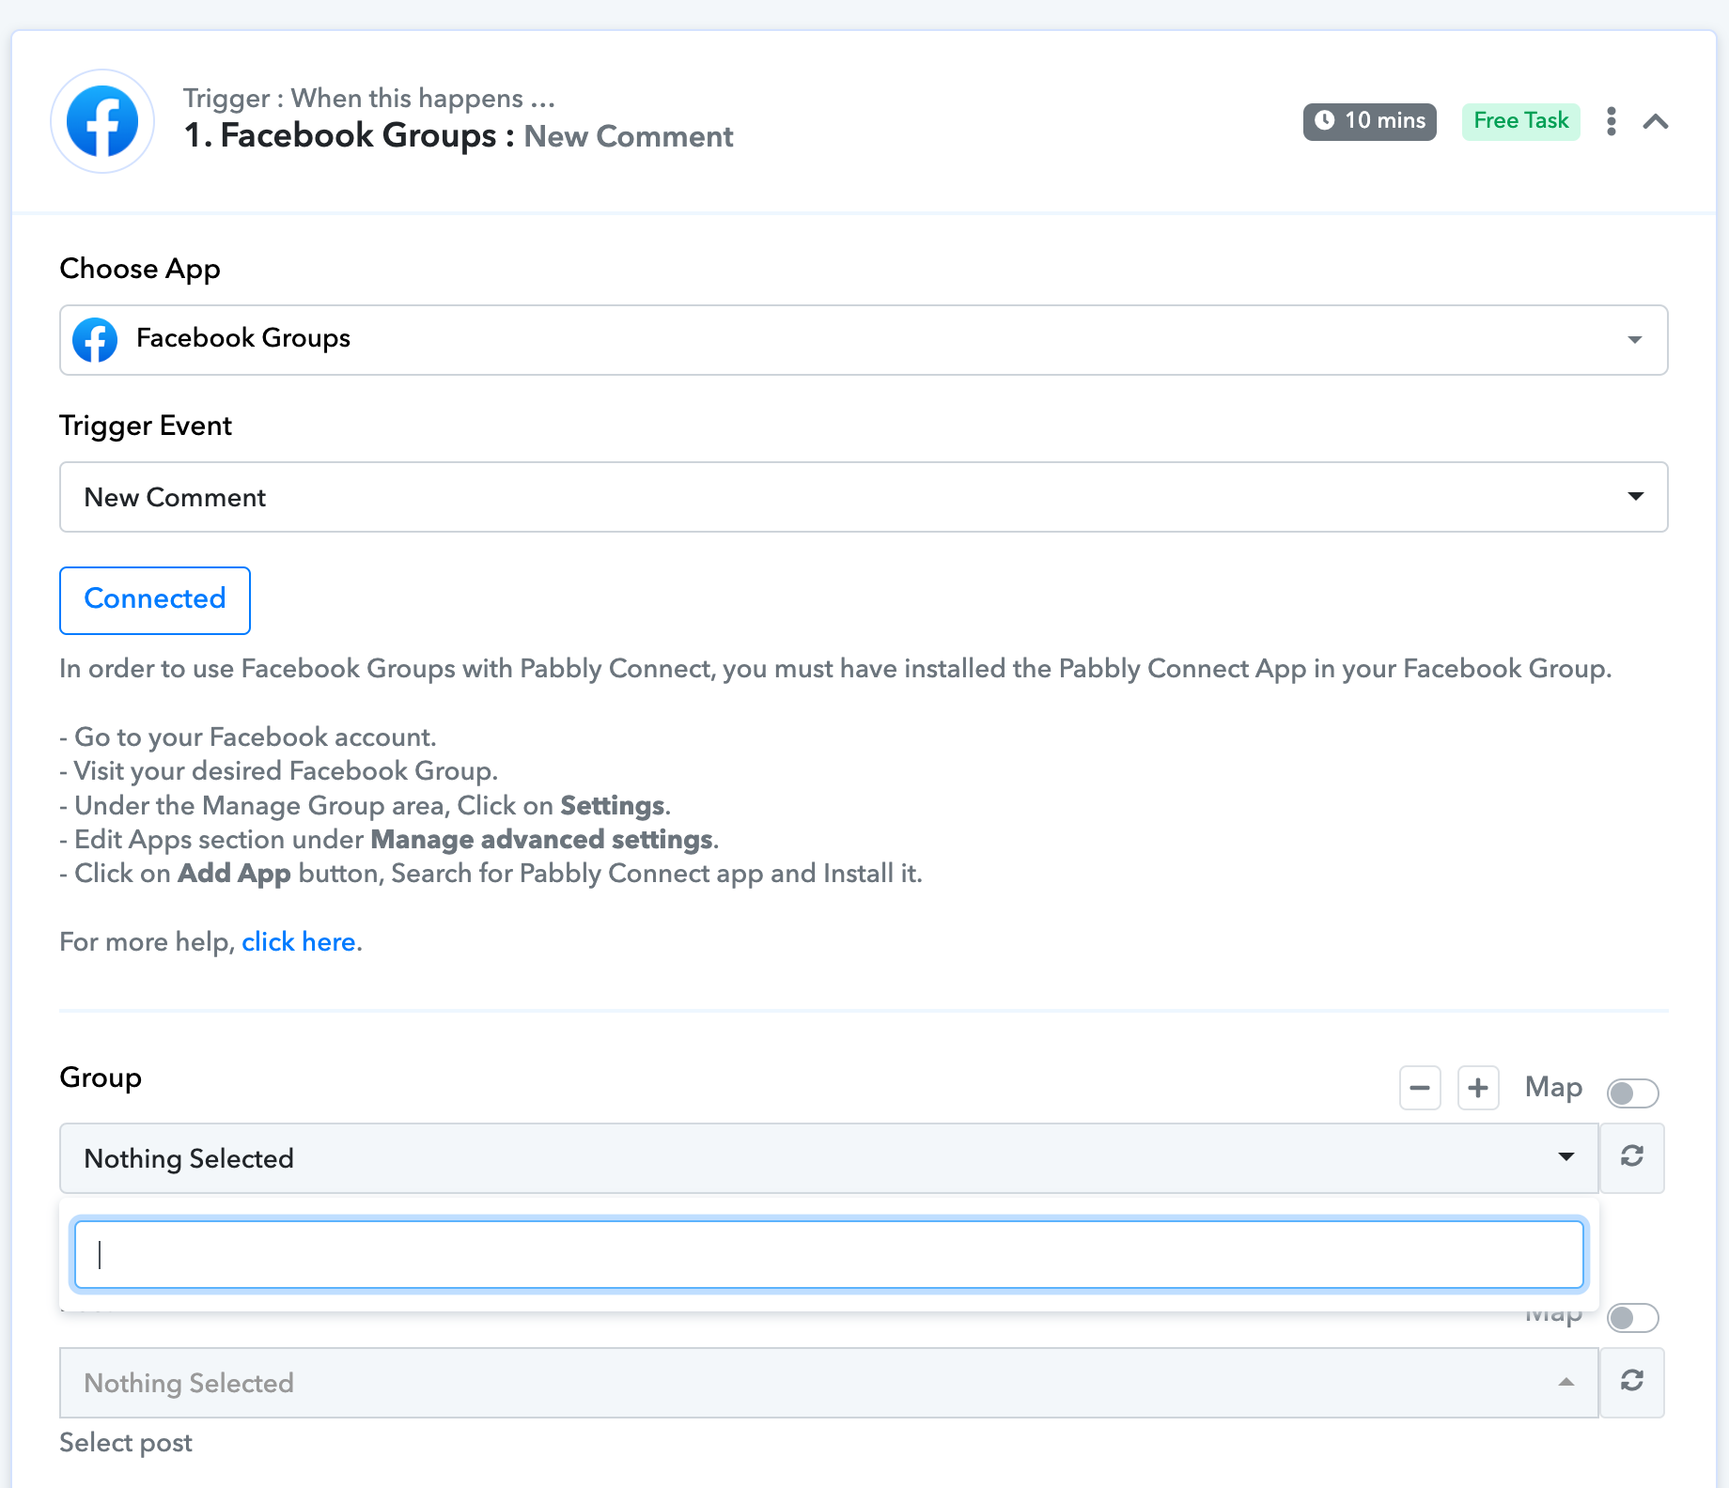The image size is (1729, 1488).
Task: Click the group search input field
Action: pos(829,1254)
